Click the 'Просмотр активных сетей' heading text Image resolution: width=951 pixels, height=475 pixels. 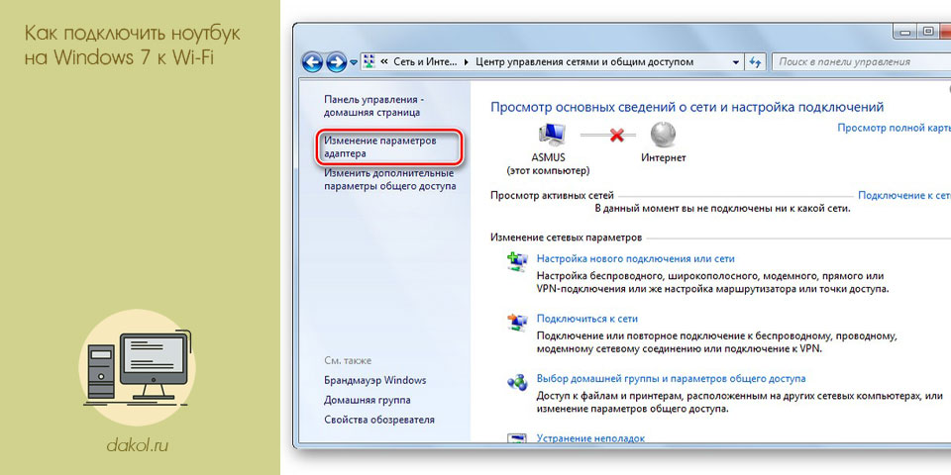coord(552,196)
